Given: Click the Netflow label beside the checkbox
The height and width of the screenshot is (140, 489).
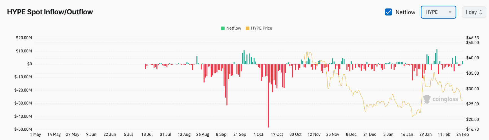Looking at the screenshot, I should point(405,12).
